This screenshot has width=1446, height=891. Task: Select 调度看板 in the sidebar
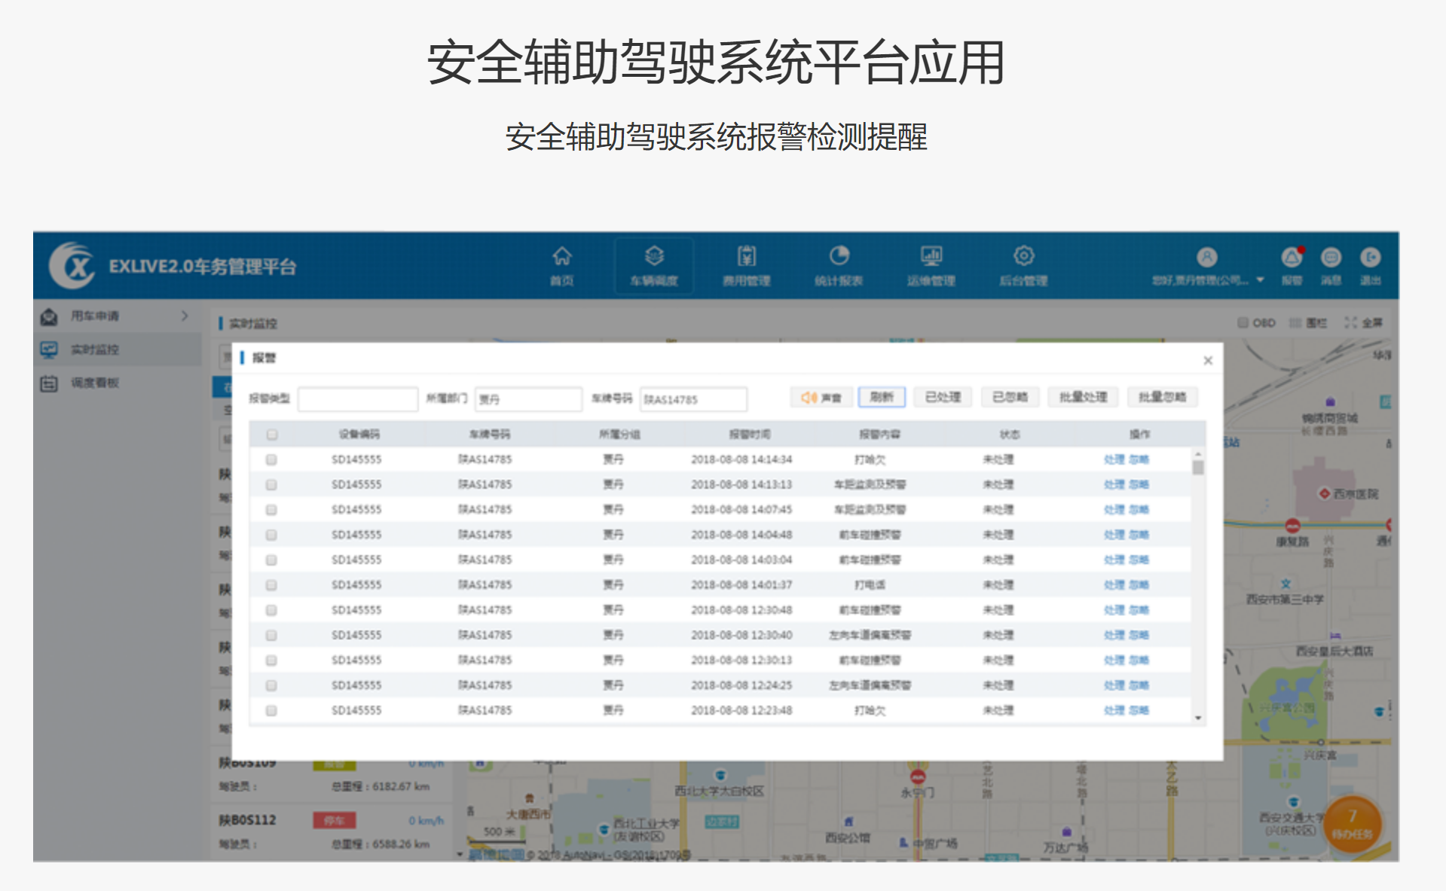coord(95,383)
